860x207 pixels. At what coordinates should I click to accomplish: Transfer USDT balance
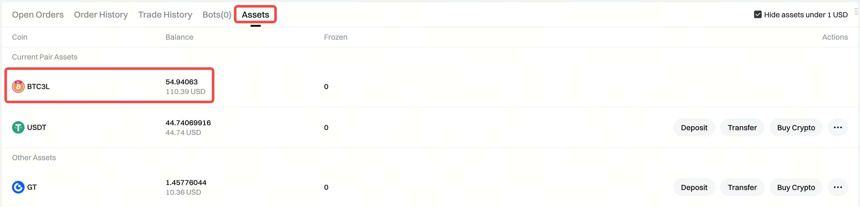pos(742,128)
